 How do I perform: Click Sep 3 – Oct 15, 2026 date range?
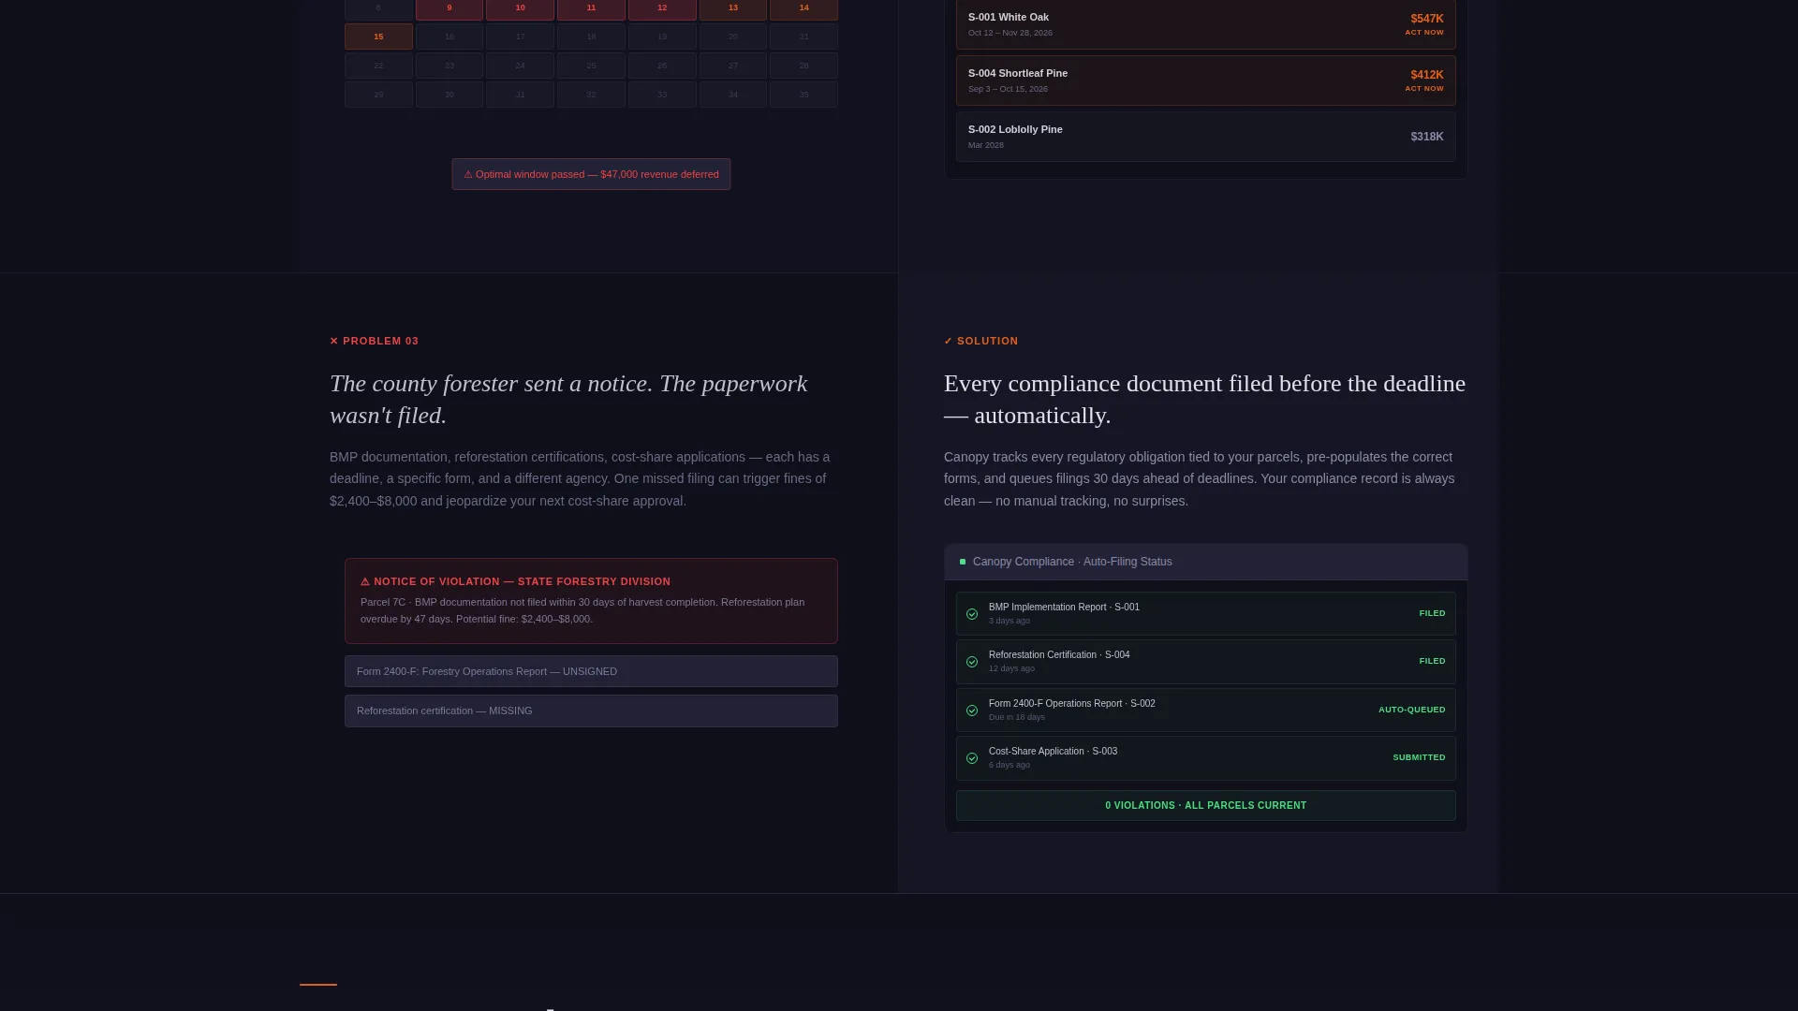pos(1008,89)
